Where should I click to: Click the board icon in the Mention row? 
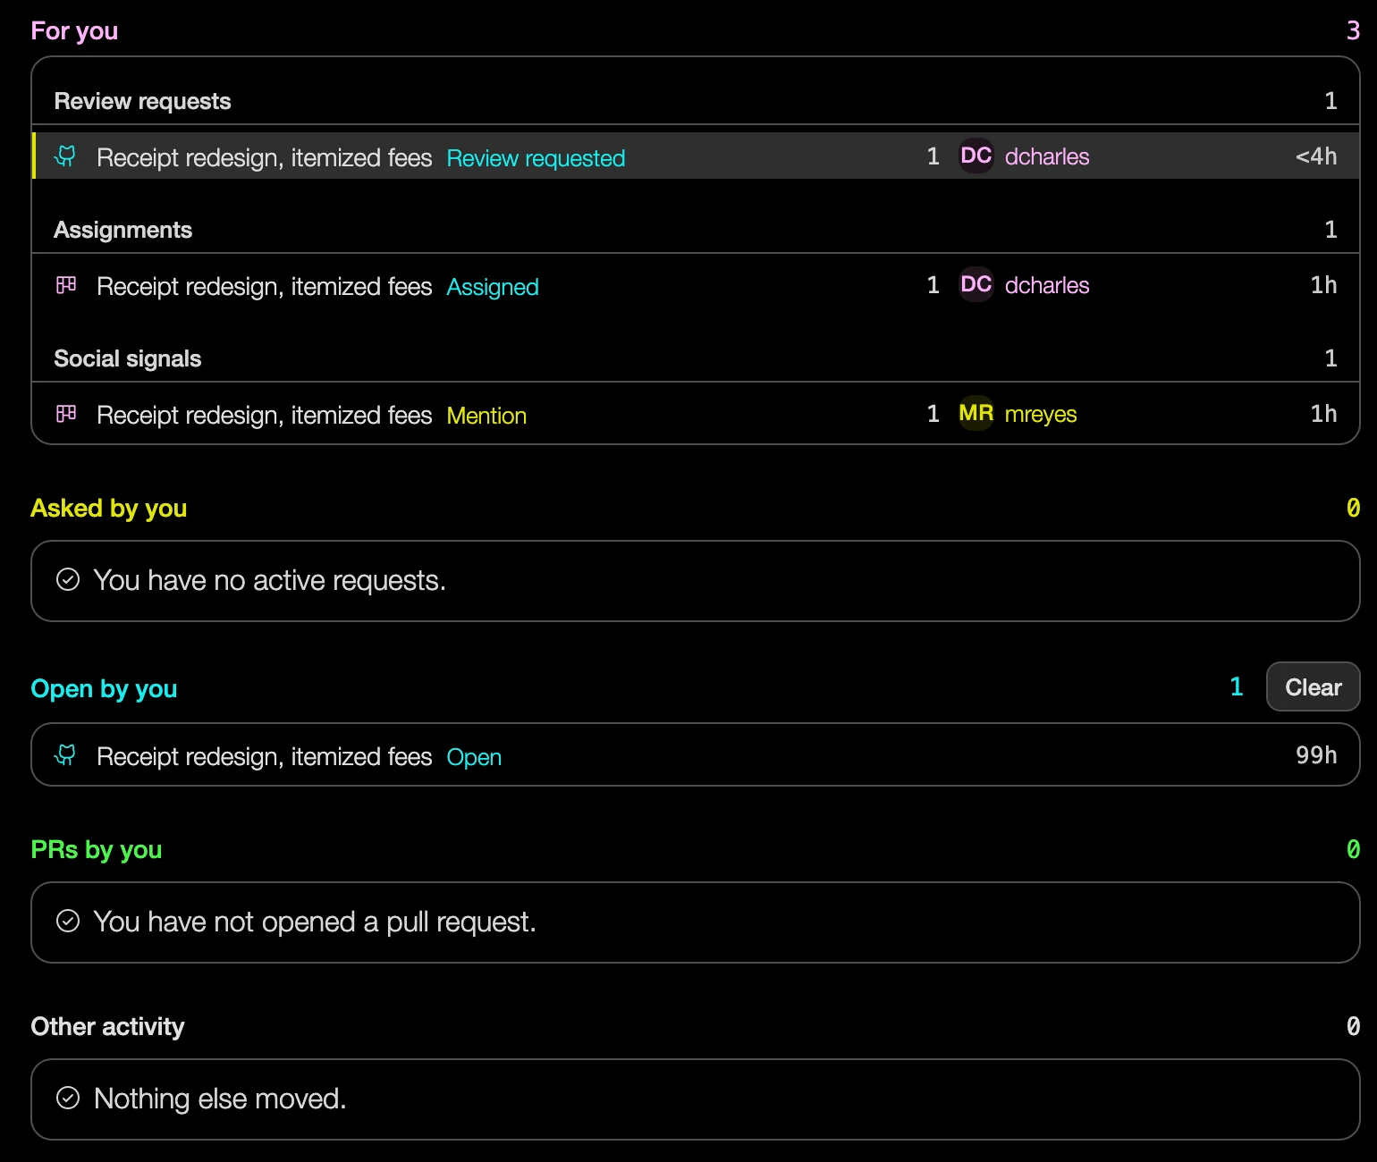[66, 414]
